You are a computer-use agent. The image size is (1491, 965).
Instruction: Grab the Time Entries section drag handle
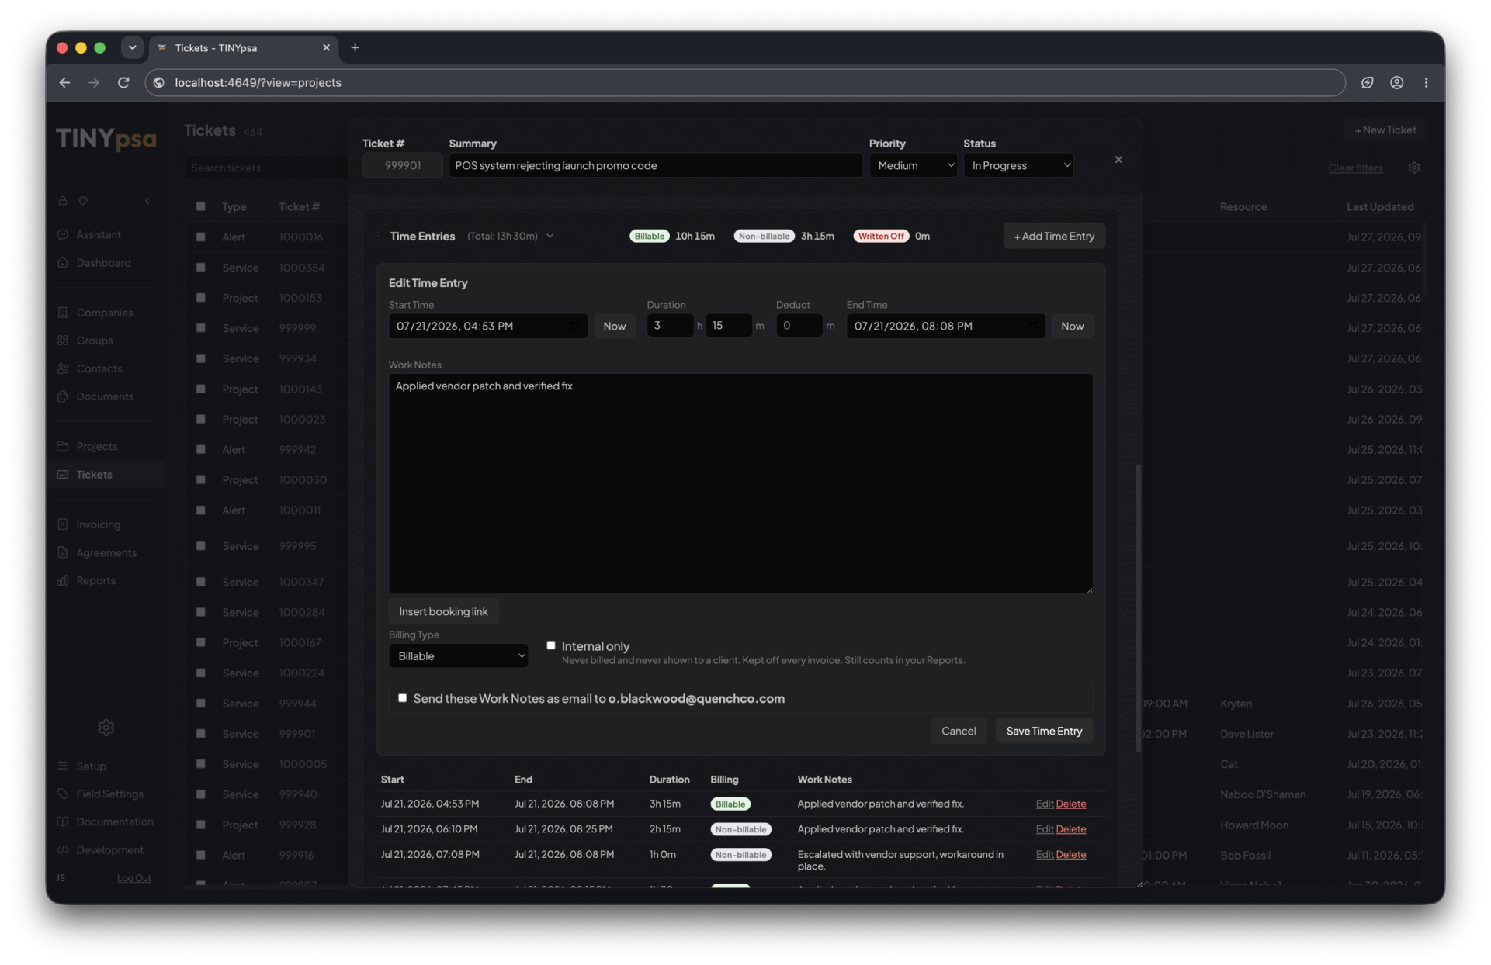pos(377,233)
